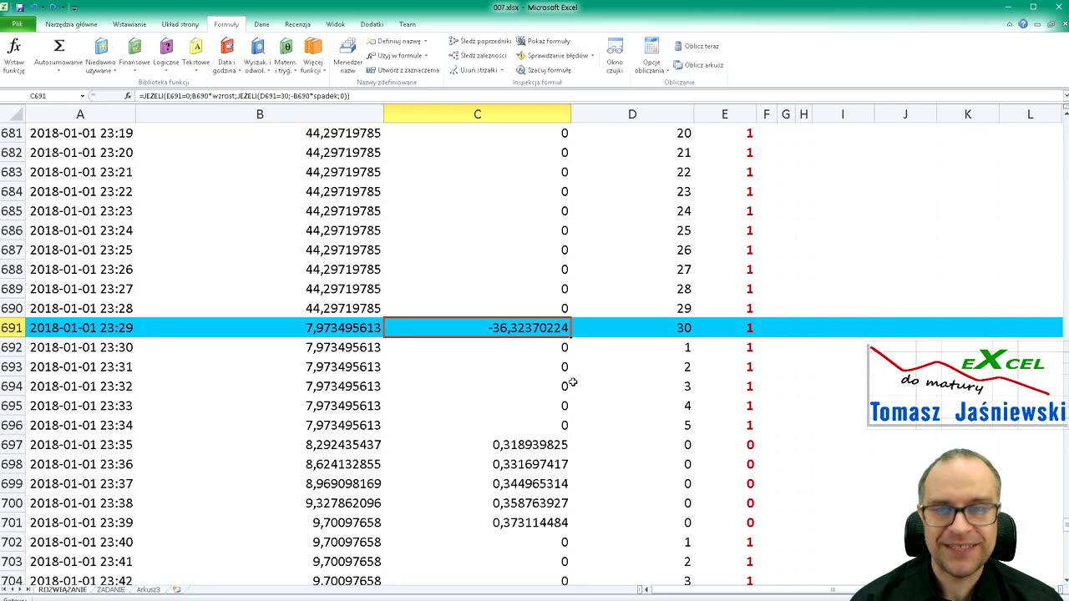Select cell B692 with 7,973495613
Image resolution: width=1069 pixels, height=601 pixels.
pyautogui.click(x=260, y=347)
